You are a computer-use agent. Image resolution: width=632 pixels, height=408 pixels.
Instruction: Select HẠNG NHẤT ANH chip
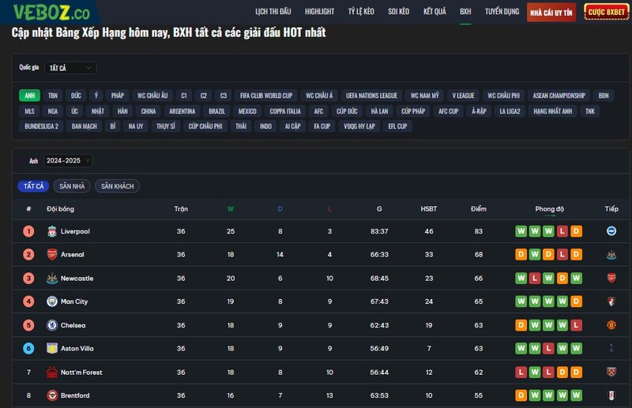coord(552,111)
